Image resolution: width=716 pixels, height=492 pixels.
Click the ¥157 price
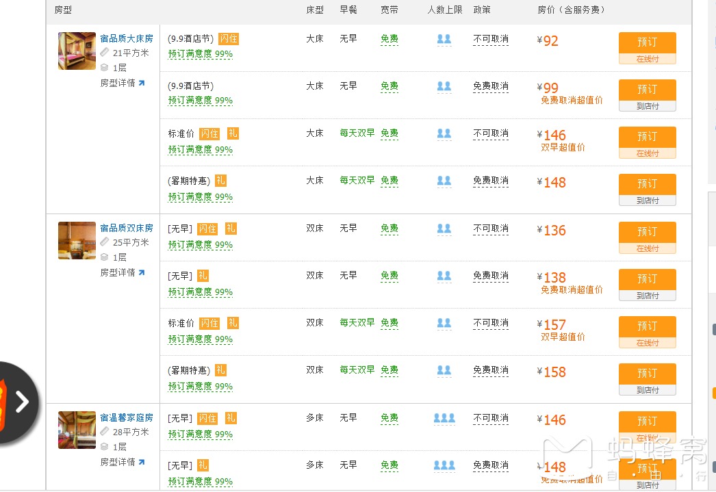point(552,324)
